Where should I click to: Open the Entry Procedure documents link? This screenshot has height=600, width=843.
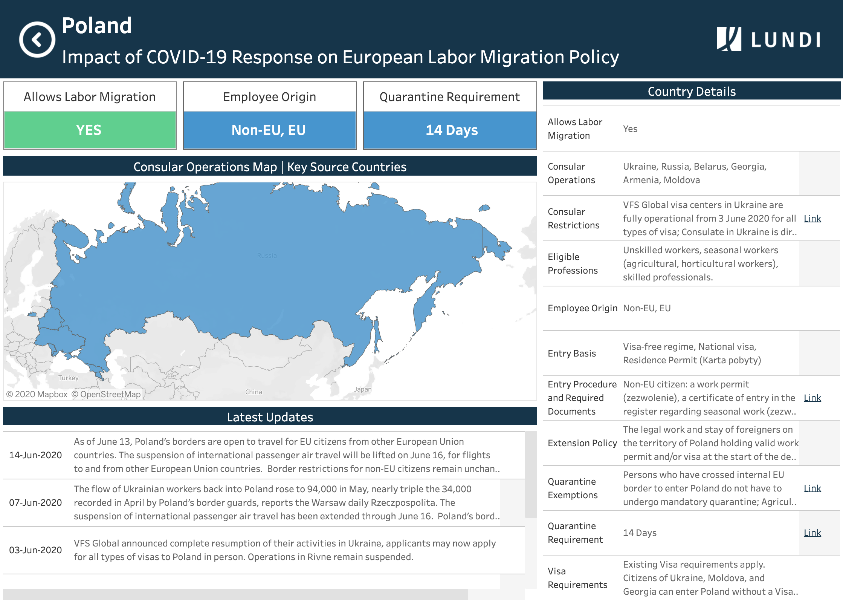coord(812,398)
